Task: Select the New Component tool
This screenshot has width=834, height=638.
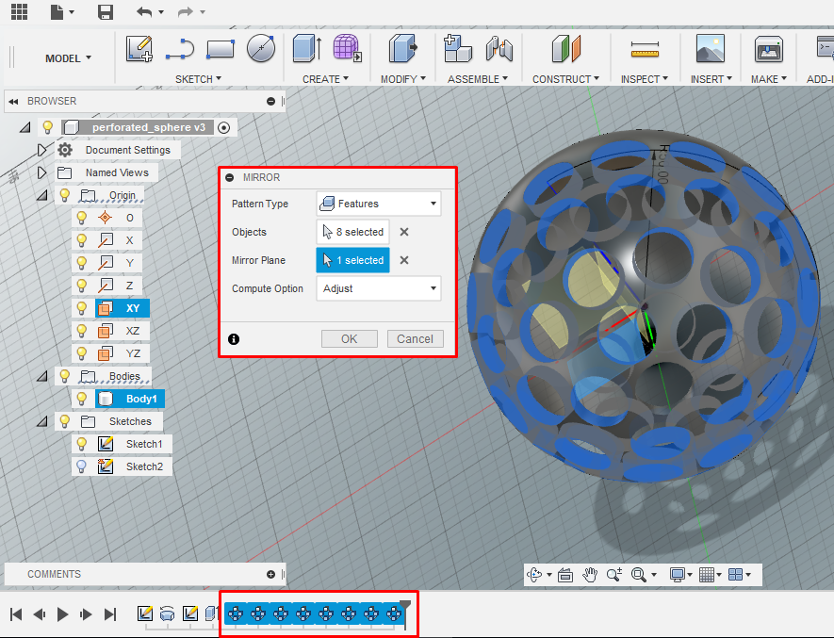Action: point(458,48)
